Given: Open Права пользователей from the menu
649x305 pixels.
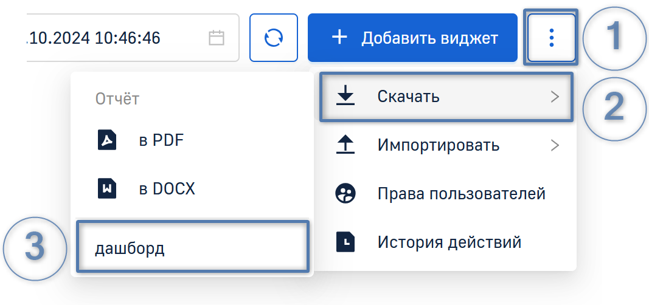Looking at the screenshot, I should [x=461, y=194].
